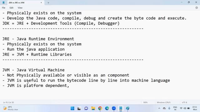Open the last taskbar app icon

(127, 108)
